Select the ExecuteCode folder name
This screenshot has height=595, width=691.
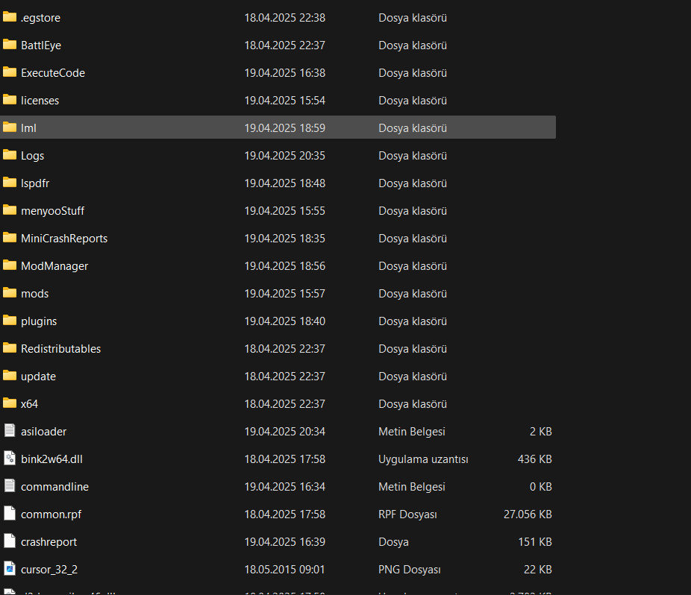(x=52, y=72)
